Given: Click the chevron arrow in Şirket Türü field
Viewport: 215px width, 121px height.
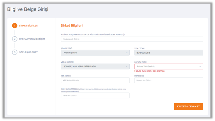Looking at the screenshot, I should click(x=127, y=53).
